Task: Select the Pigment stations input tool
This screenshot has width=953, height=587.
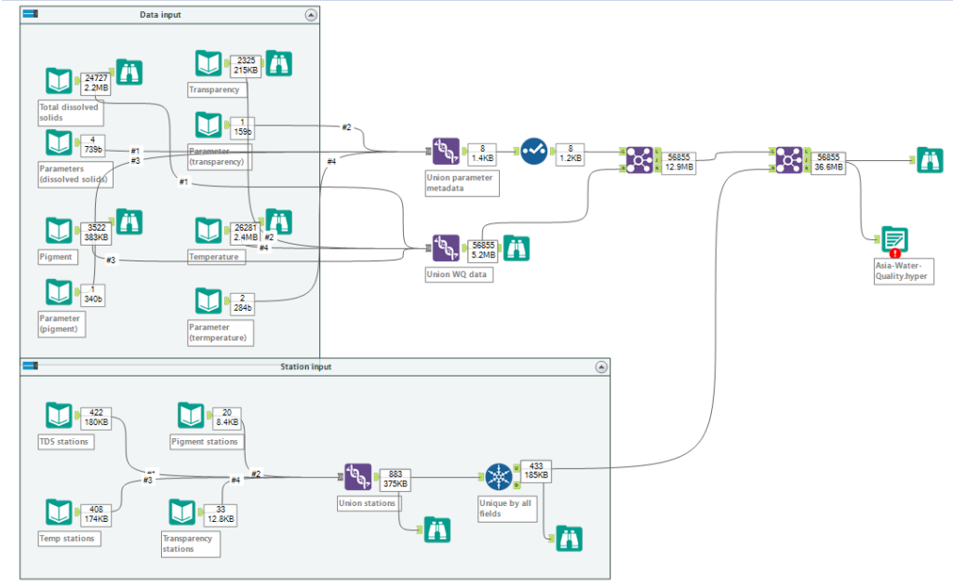Action: tap(191, 416)
